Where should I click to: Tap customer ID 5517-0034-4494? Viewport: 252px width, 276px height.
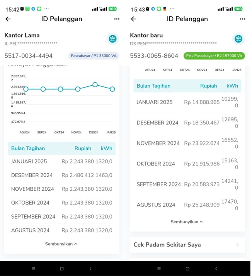click(x=29, y=56)
